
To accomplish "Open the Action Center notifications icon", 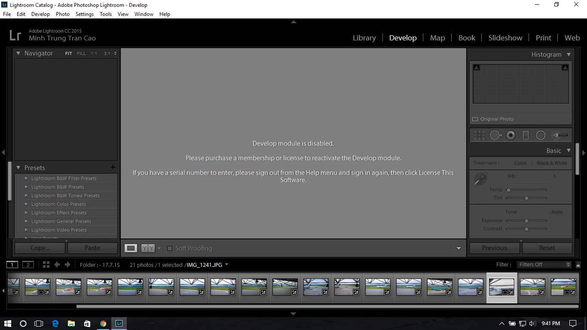I will tap(573, 324).
